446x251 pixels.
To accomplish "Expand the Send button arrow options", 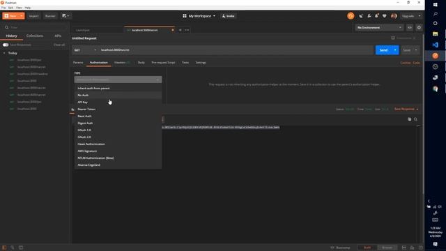I will tap(395, 50).
